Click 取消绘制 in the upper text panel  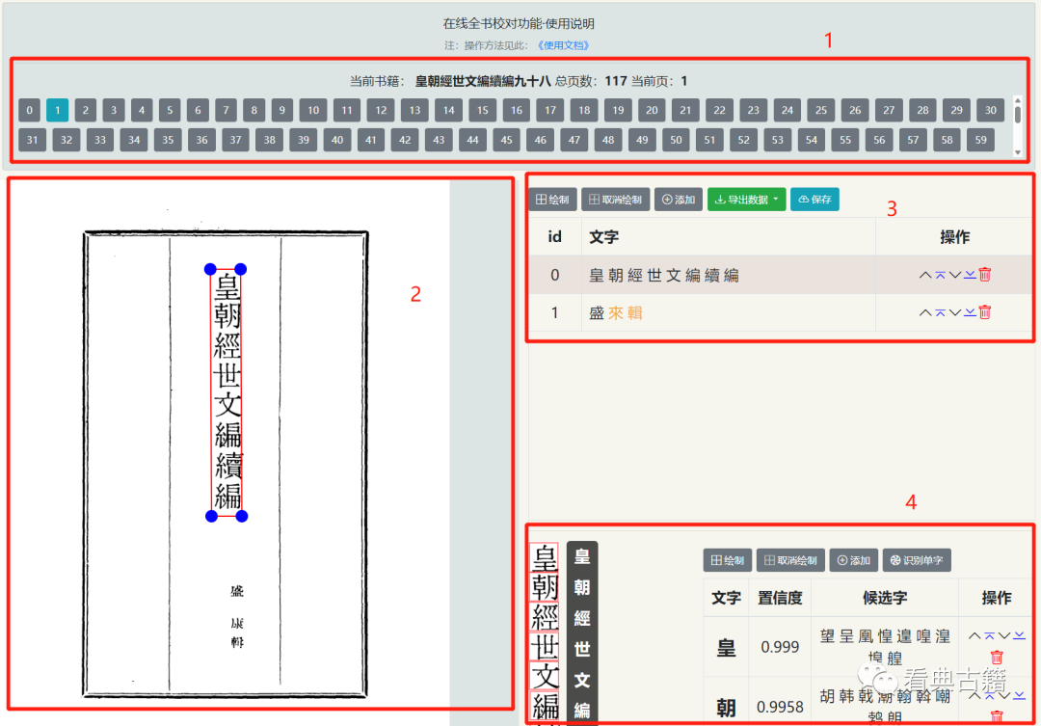617,200
